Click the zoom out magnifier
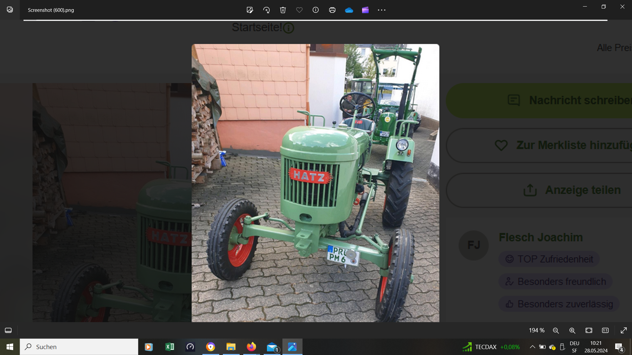Image resolution: width=632 pixels, height=355 pixels. point(556,330)
